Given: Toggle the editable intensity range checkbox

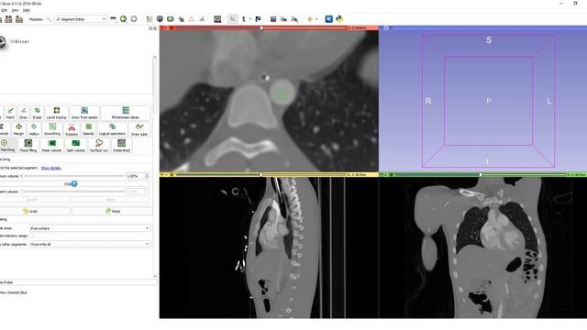Looking at the screenshot, I should tap(32, 236).
